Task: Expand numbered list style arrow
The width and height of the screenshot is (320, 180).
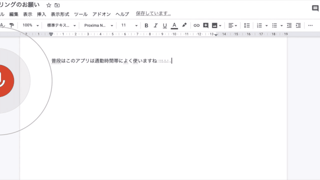Action: (x=266, y=25)
